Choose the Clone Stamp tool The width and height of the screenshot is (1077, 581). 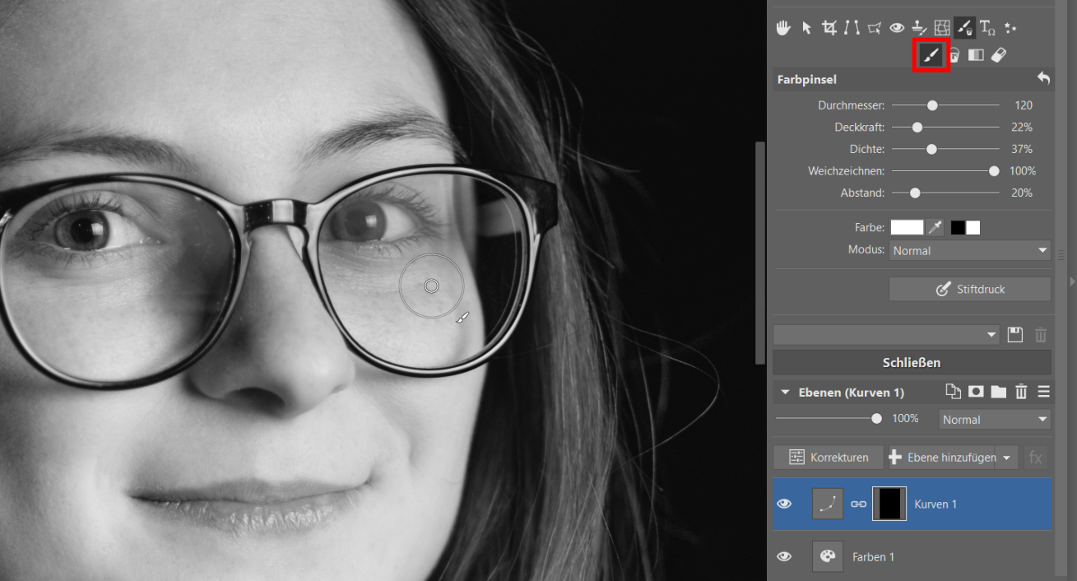[x=920, y=28]
